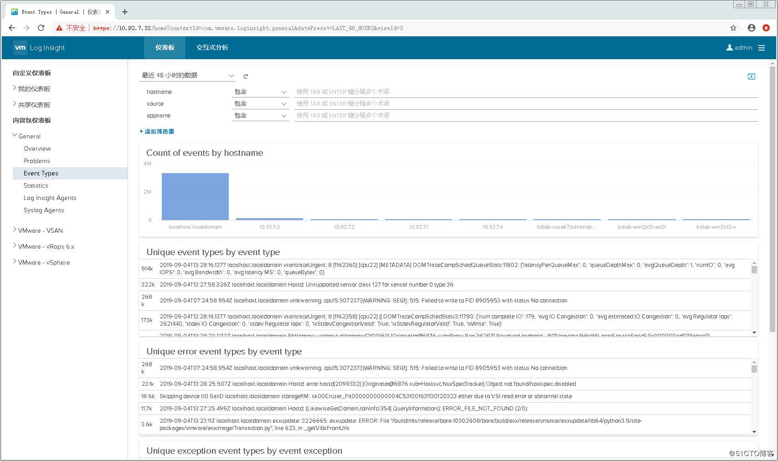Switch to the Dashboards tab

coord(165,47)
